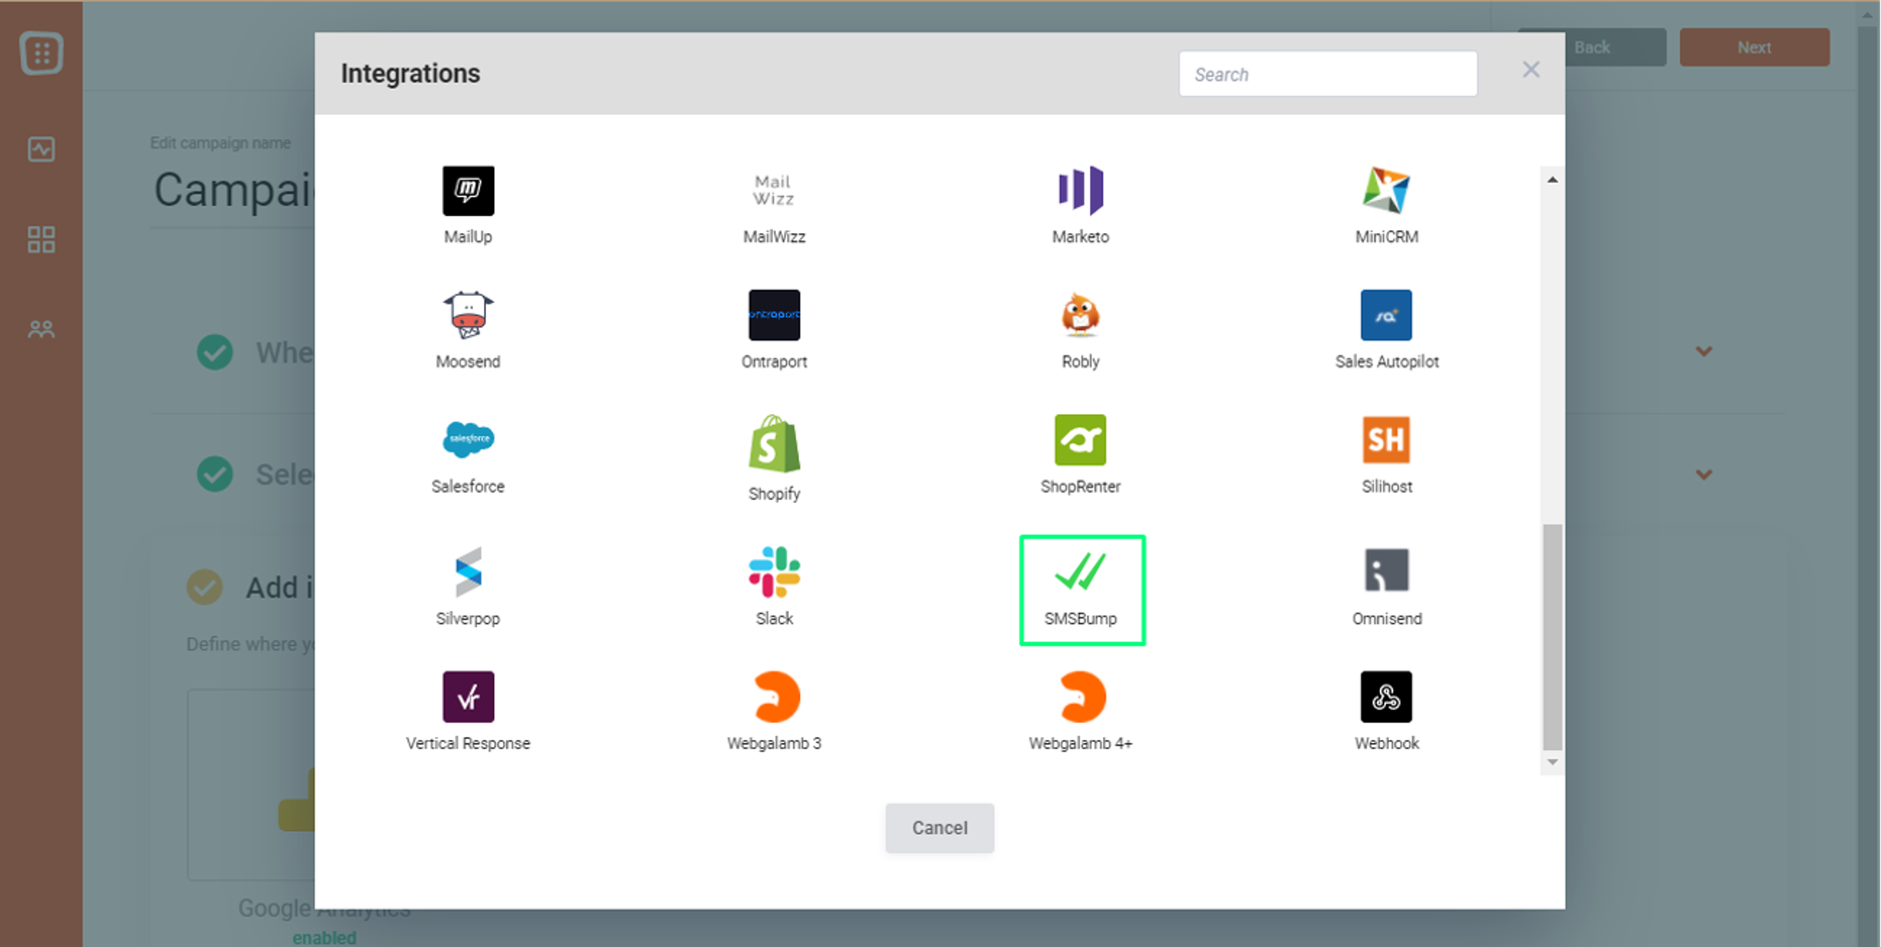Select the ShopRenter integration
This screenshot has width=1881, height=947.
click(1080, 455)
